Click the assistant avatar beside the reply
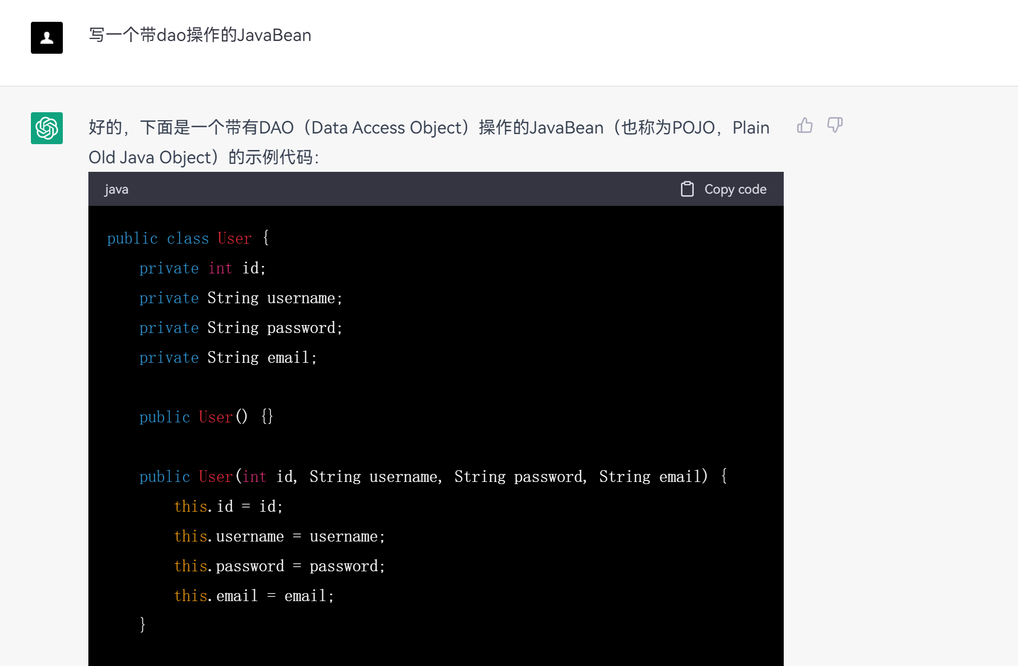 click(x=47, y=128)
